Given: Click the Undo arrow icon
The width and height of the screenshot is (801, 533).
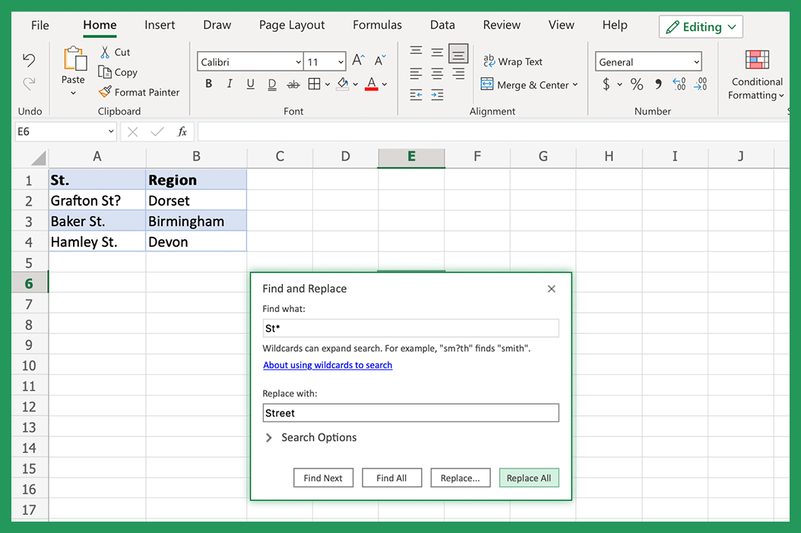Looking at the screenshot, I should pos(27,58).
